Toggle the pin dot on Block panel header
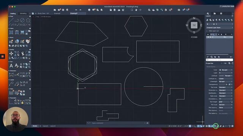The width and height of the screenshot is (243, 136). click(30, 37)
